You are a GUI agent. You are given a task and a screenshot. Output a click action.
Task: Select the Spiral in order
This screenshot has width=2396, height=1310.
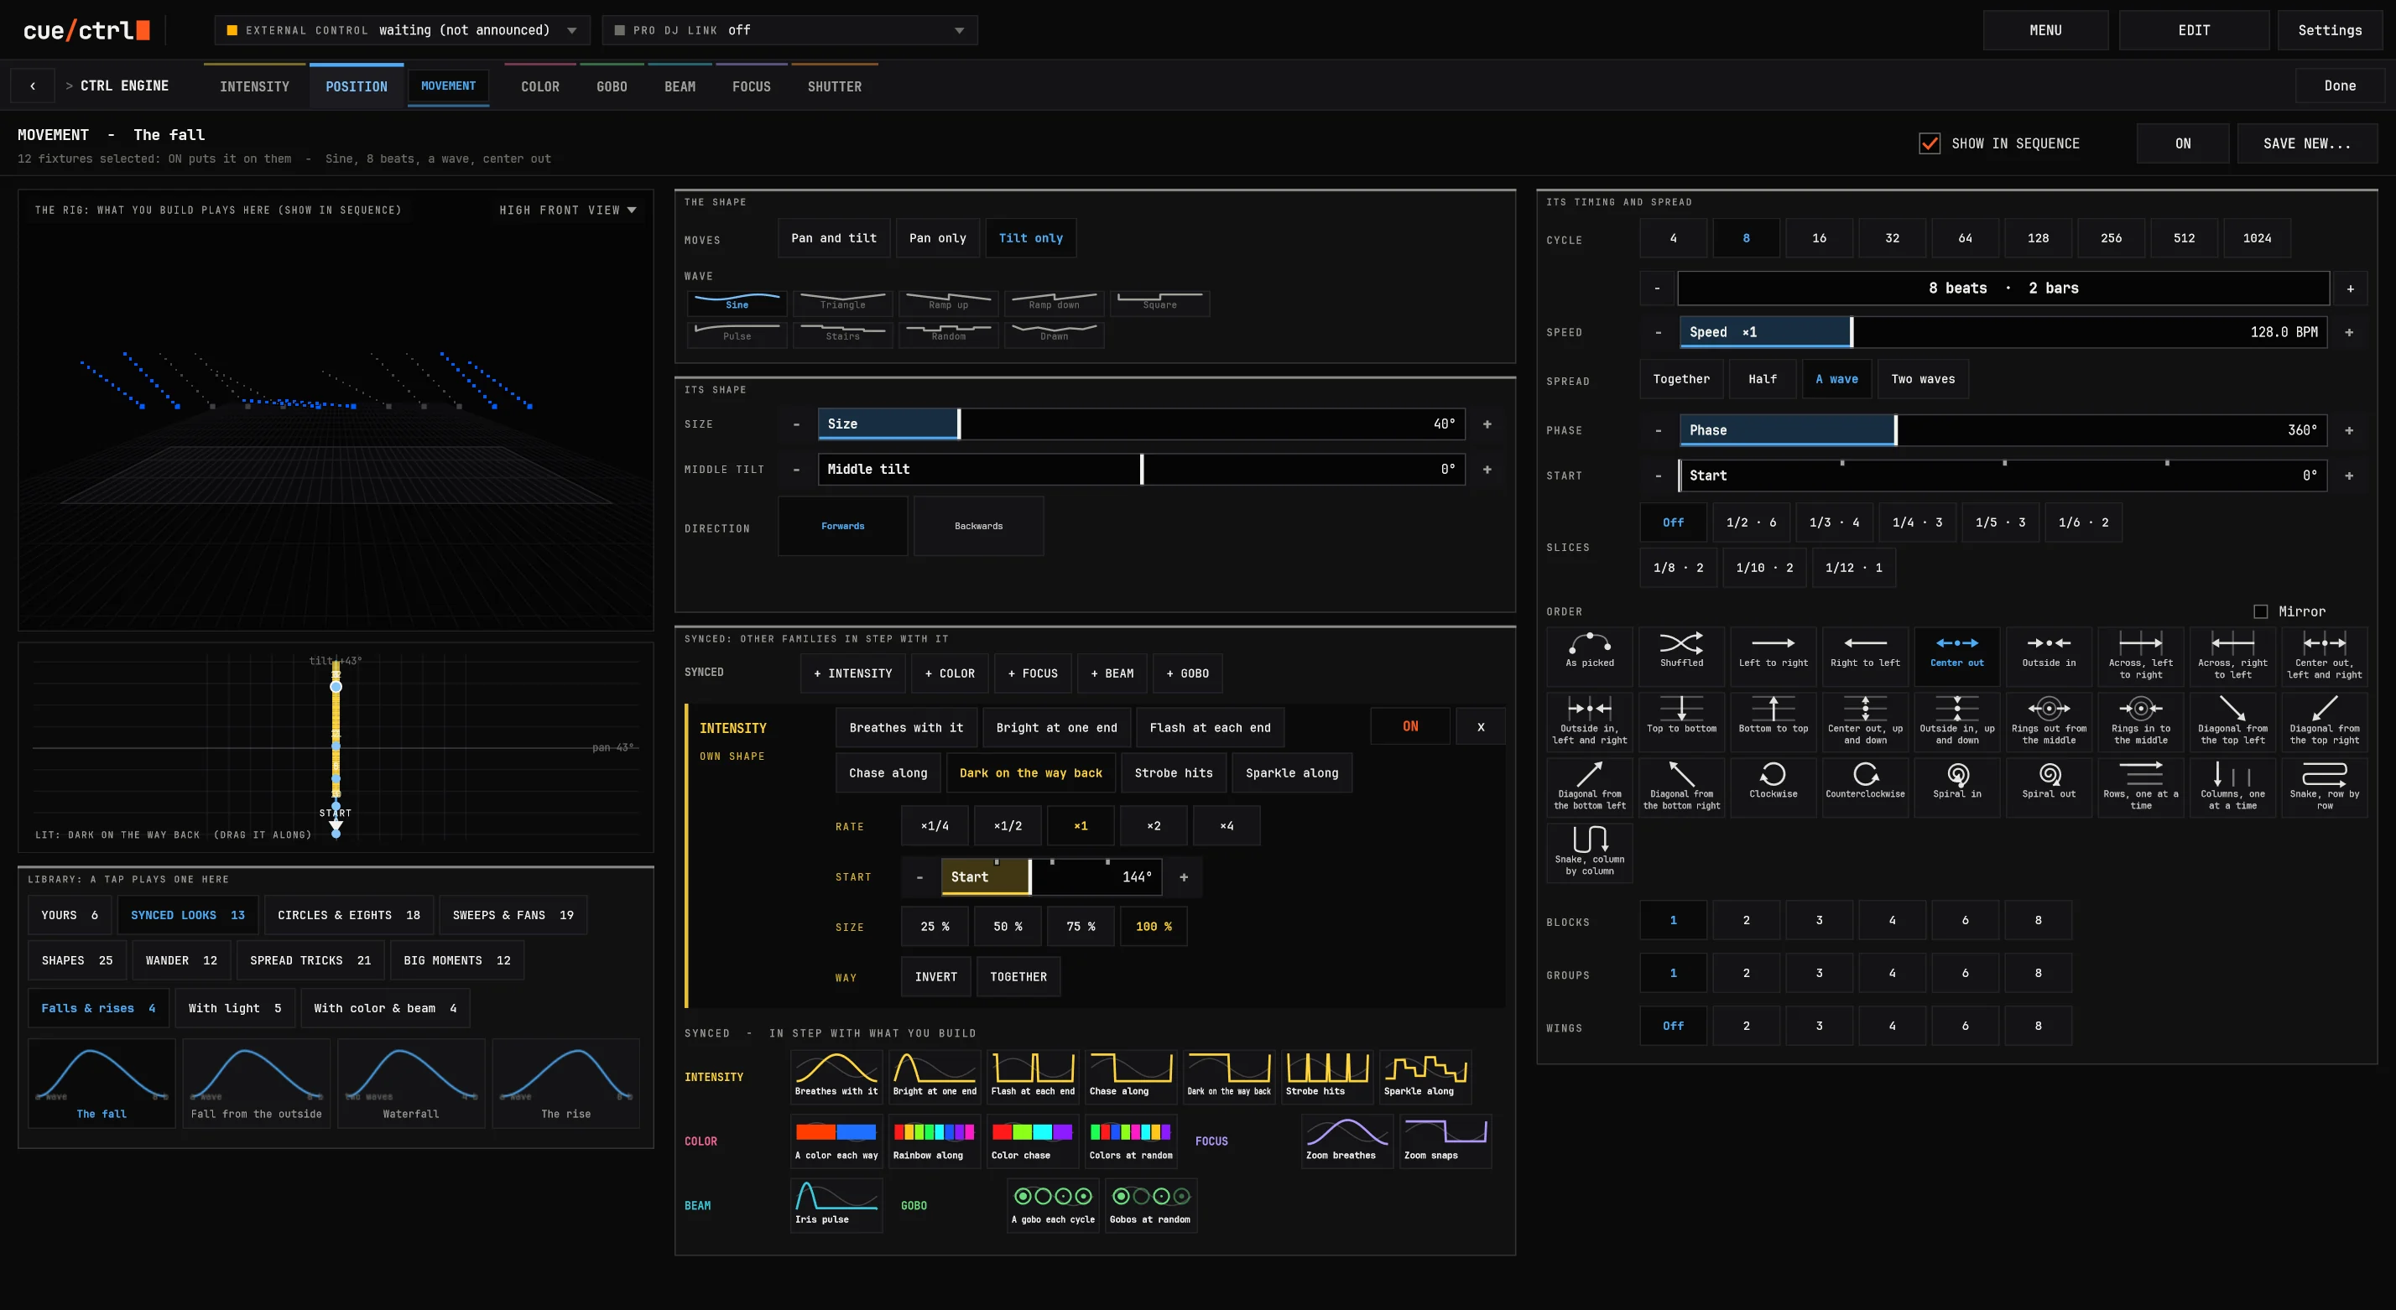click(x=1957, y=787)
